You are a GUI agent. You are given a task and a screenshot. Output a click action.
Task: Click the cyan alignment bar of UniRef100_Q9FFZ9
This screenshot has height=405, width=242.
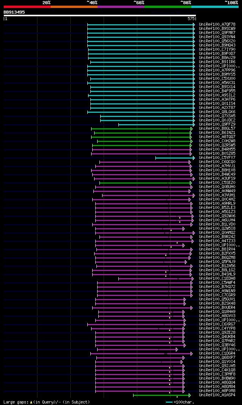click(157, 125)
